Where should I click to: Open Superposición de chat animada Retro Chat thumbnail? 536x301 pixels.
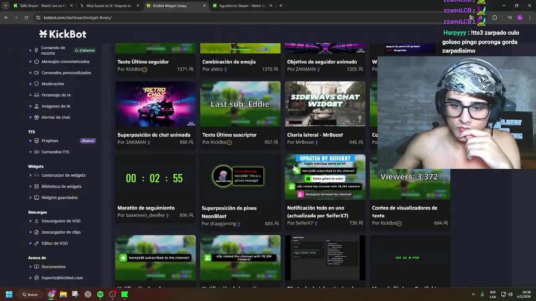(x=155, y=104)
